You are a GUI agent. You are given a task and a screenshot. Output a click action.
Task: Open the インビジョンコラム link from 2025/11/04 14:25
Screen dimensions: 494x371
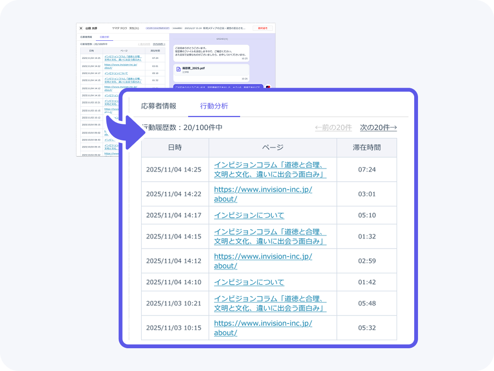coord(270,170)
